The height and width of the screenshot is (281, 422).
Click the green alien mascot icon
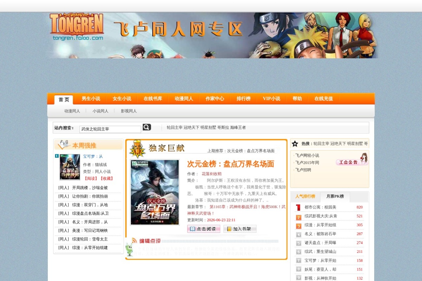pos(130,249)
